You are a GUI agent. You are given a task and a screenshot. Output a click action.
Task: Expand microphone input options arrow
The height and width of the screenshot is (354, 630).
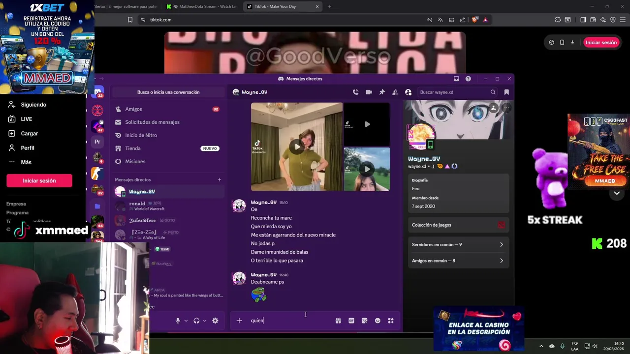coord(186,321)
